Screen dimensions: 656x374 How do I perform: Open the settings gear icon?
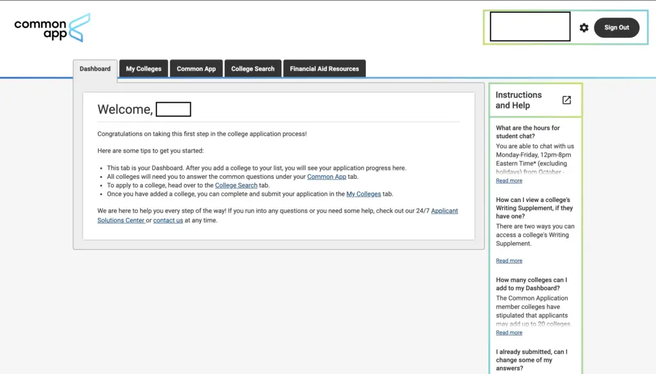[x=584, y=27]
